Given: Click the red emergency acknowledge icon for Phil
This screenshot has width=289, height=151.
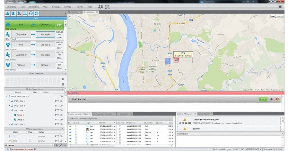Looking at the screenshot, I should click(x=277, y=99).
